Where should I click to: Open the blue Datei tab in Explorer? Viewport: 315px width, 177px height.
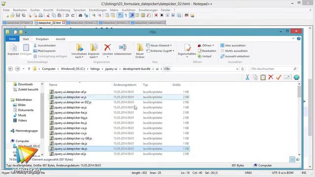(x=12, y=39)
